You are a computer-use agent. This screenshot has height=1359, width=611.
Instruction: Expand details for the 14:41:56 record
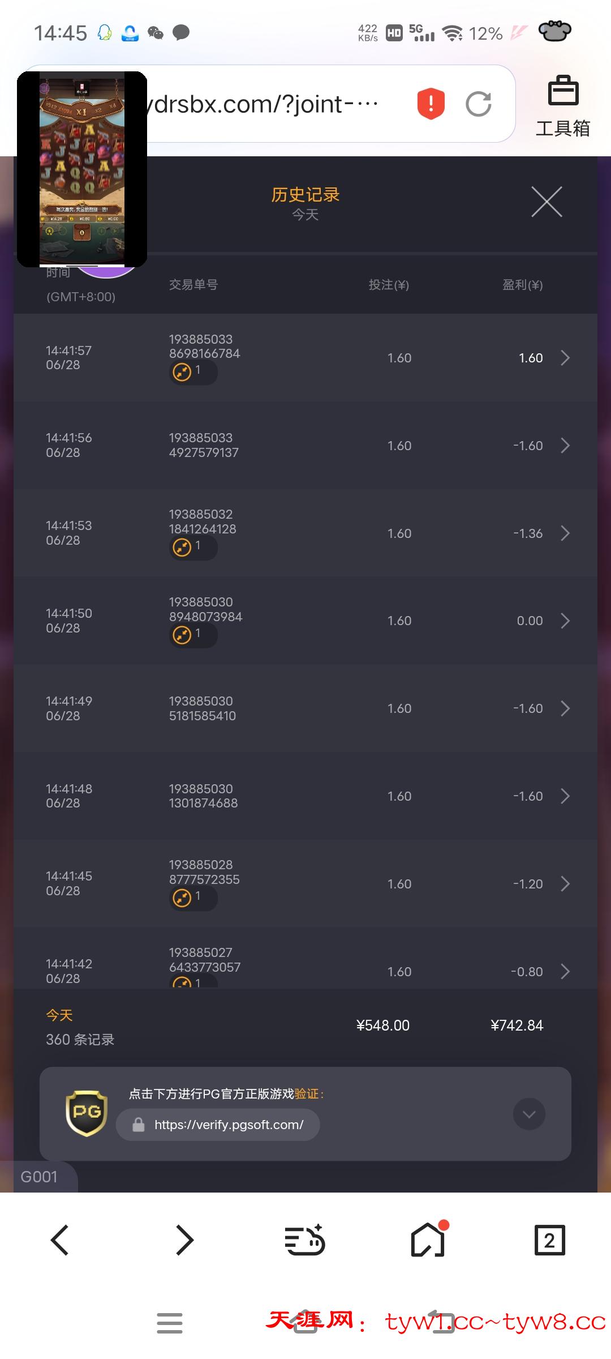pyautogui.click(x=565, y=446)
